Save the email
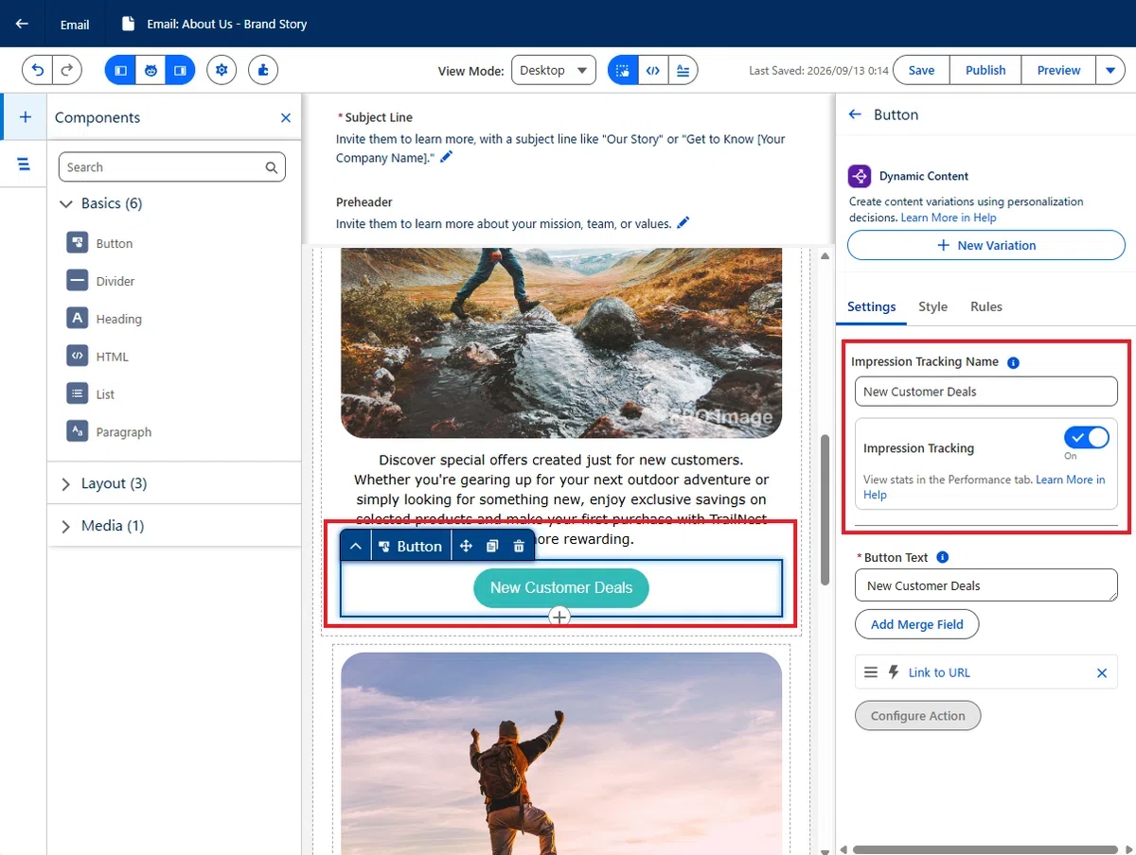1136x855 pixels. coord(921,70)
